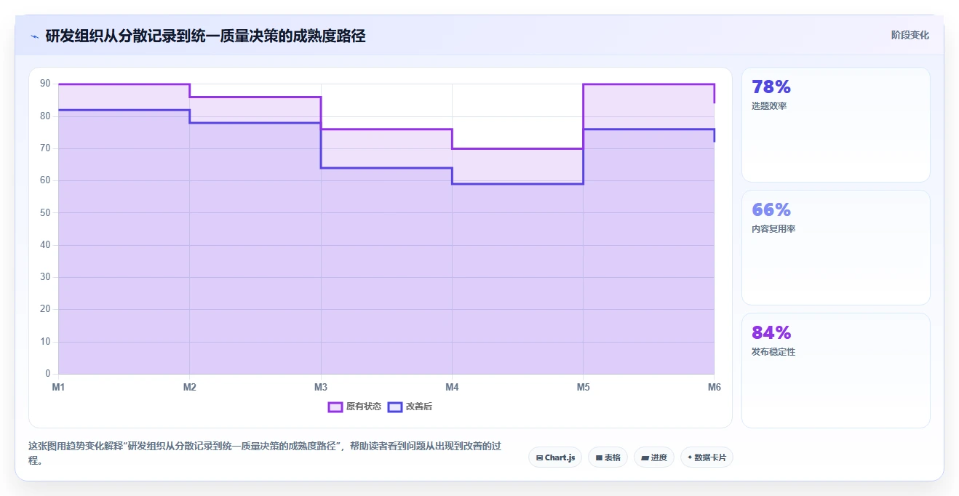Click the M4 axis label

452,387
